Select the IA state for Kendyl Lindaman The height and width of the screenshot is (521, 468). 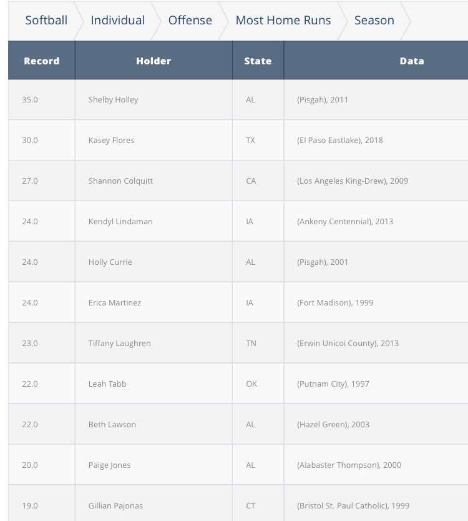258,221
